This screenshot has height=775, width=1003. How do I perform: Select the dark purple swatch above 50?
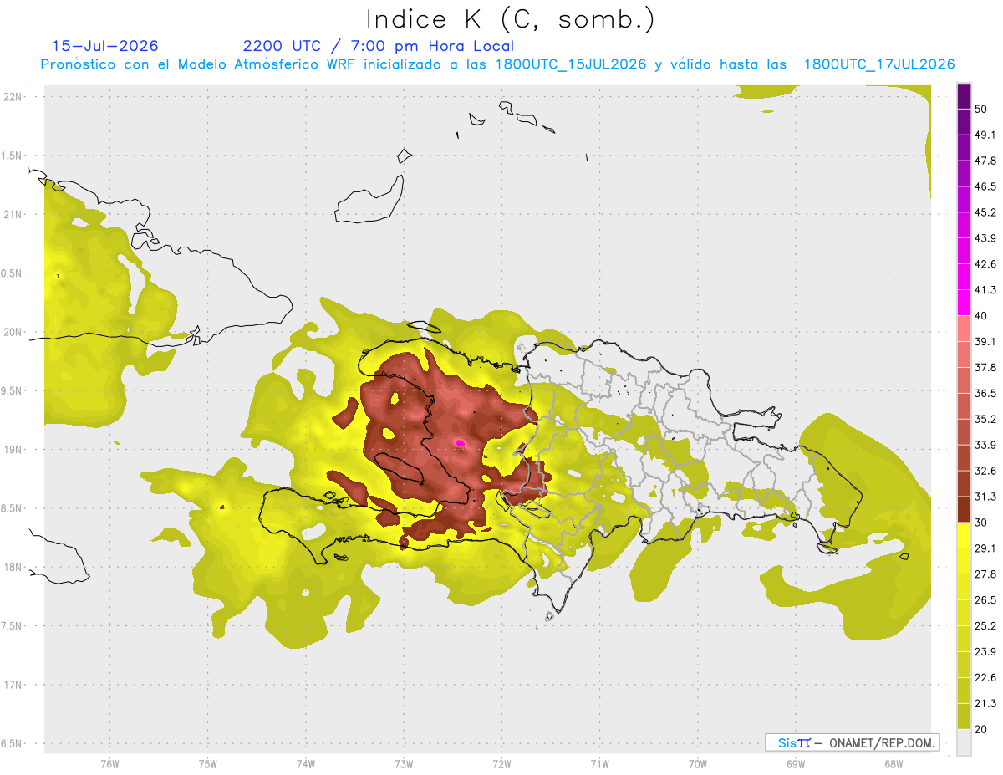point(964,98)
